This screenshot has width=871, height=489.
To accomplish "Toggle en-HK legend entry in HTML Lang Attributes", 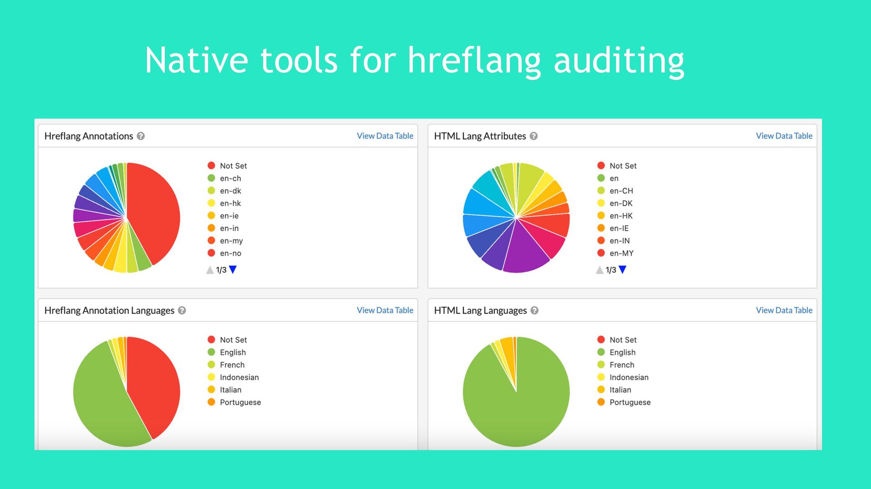I will pos(621,216).
